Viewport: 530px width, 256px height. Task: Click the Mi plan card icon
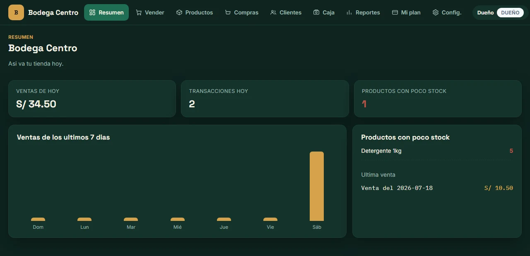tap(395, 12)
